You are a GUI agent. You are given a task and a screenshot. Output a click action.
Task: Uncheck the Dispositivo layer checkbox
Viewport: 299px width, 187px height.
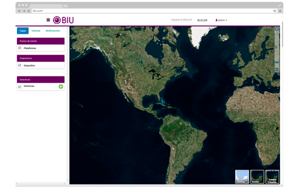click(20, 65)
